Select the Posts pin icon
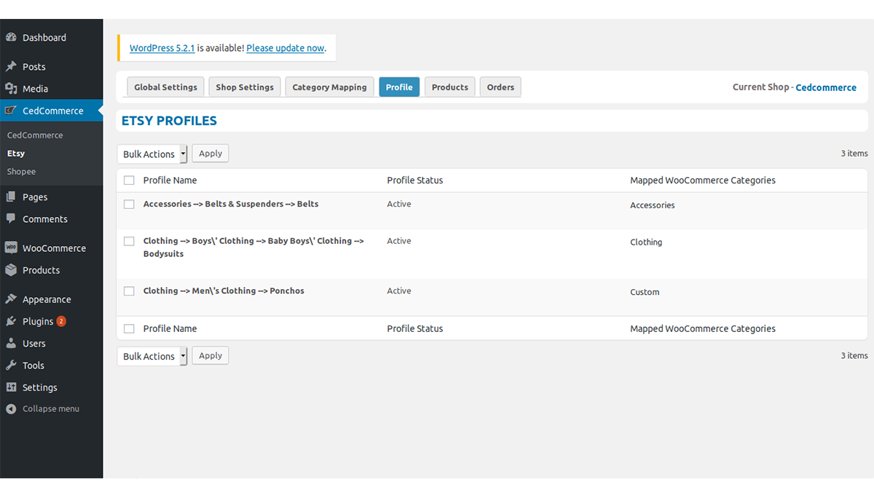This screenshot has height=498, width=874. (12, 66)
